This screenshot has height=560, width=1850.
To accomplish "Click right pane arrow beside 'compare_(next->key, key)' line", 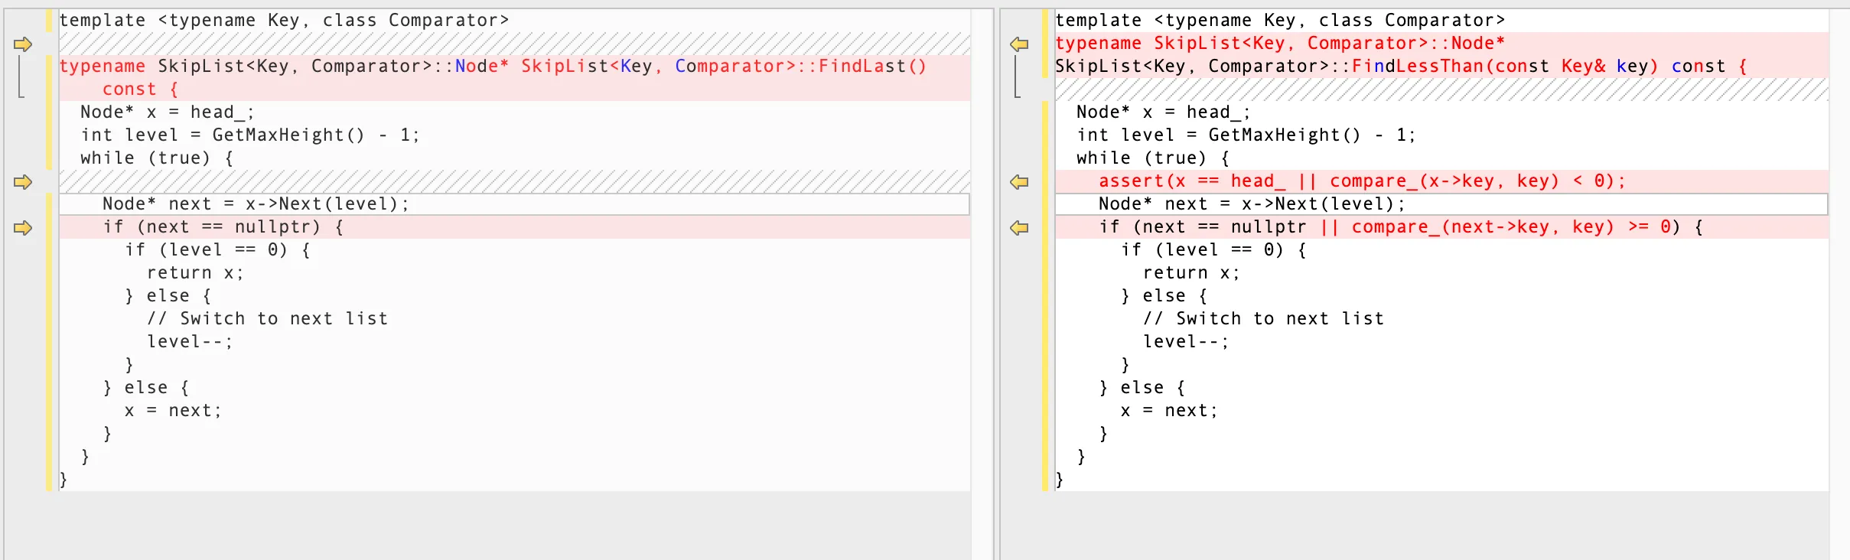I will (x=1019, y=228).
